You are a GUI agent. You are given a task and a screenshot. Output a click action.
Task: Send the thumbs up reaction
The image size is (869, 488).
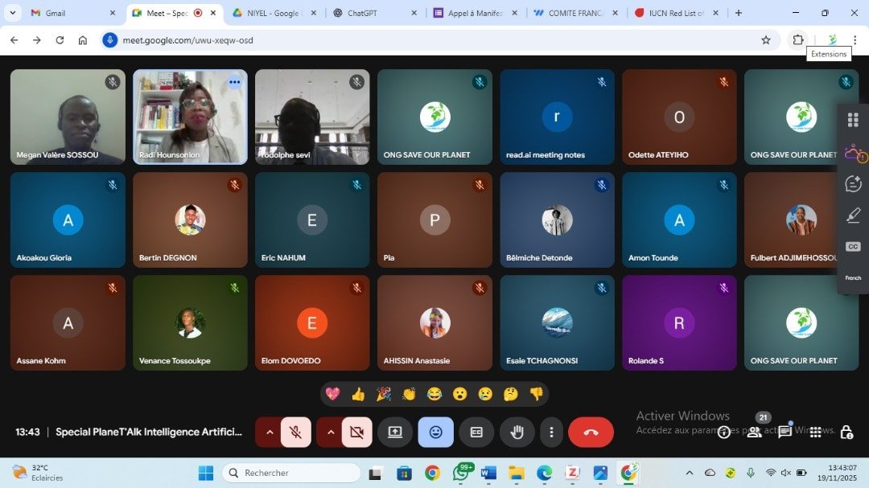point(358,394)
